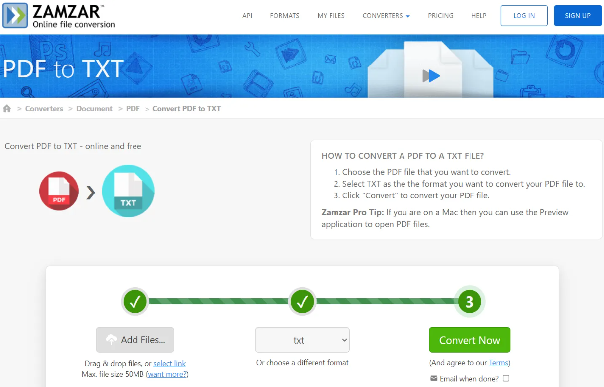Screen dimensions: 604x387
Task: Open the Pricing page
Action: (441, 16)
